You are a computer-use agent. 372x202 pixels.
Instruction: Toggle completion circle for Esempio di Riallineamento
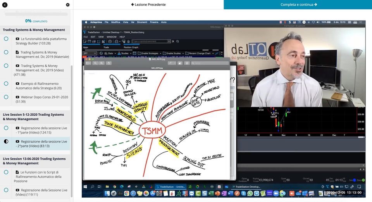coord(6,83)
